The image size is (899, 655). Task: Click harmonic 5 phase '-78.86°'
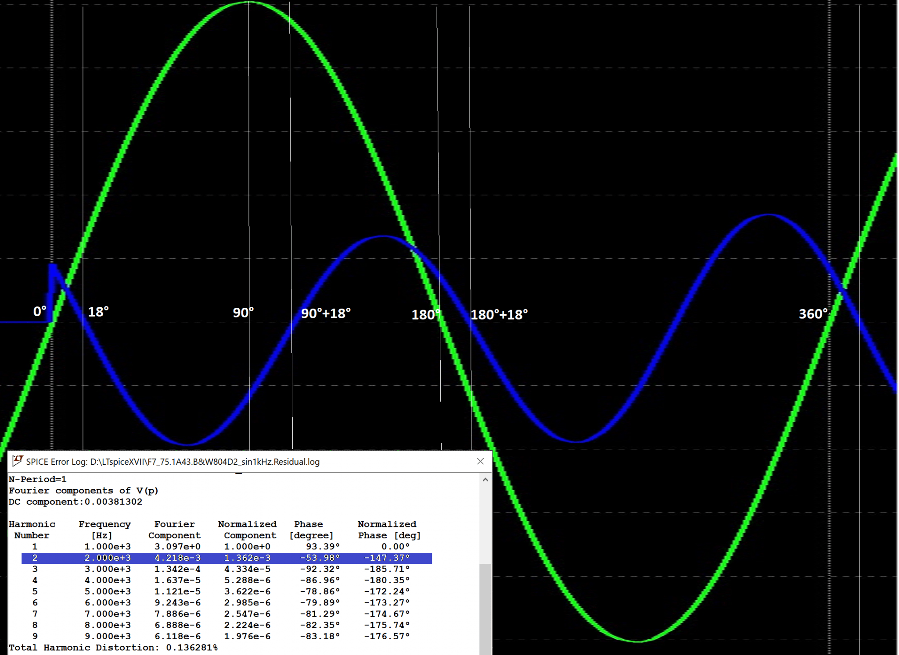(320, 591)
